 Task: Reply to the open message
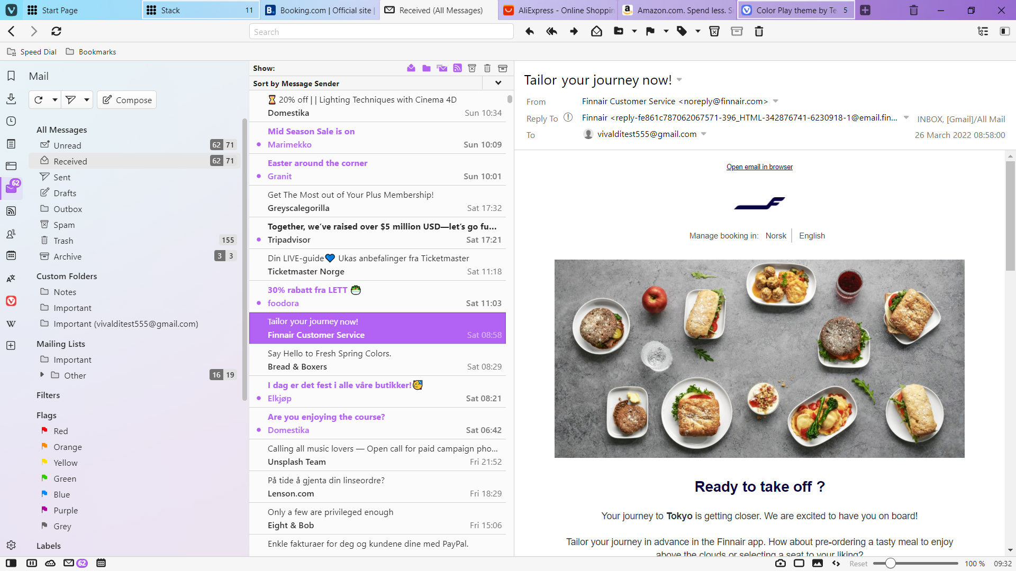(530, 32)
